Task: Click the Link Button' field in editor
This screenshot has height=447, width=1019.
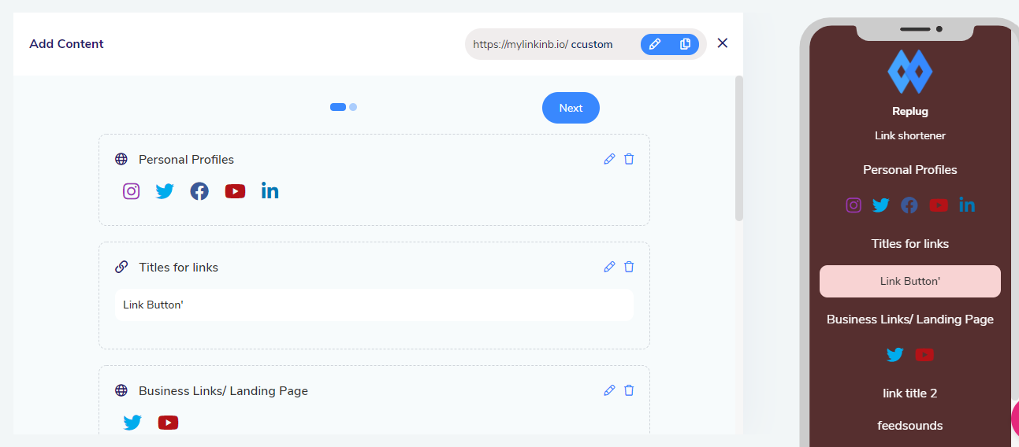Action: click(x=374, y=305)
